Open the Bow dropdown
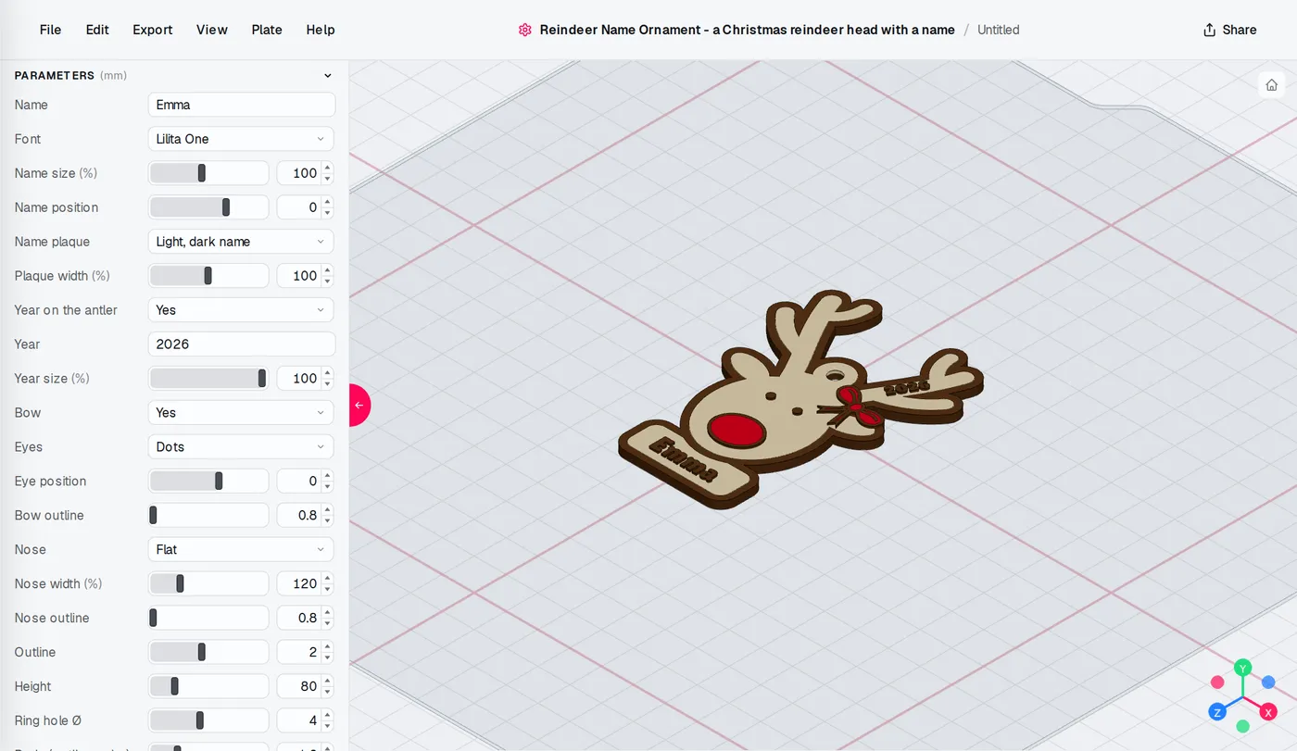This screenshot has height=751, width=1297. click(x=241, y=413)
